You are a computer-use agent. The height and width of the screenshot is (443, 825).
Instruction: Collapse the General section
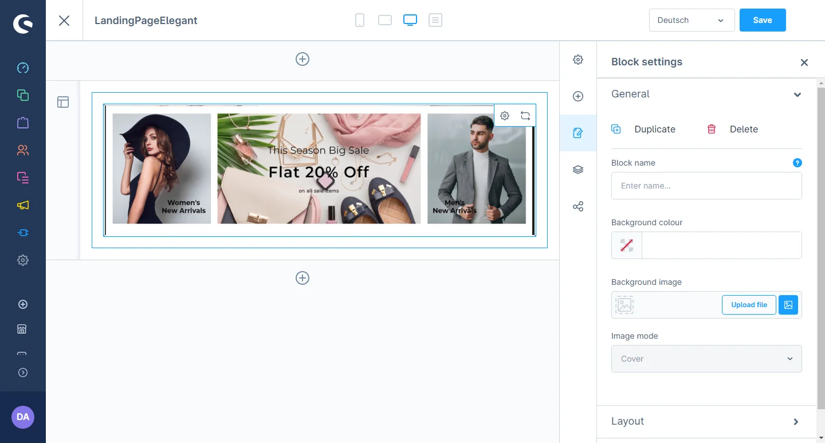click(797, 95)
